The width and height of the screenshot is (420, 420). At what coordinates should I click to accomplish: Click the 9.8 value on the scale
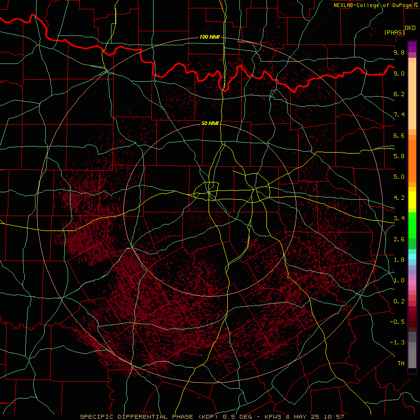(x=399, y=52)
